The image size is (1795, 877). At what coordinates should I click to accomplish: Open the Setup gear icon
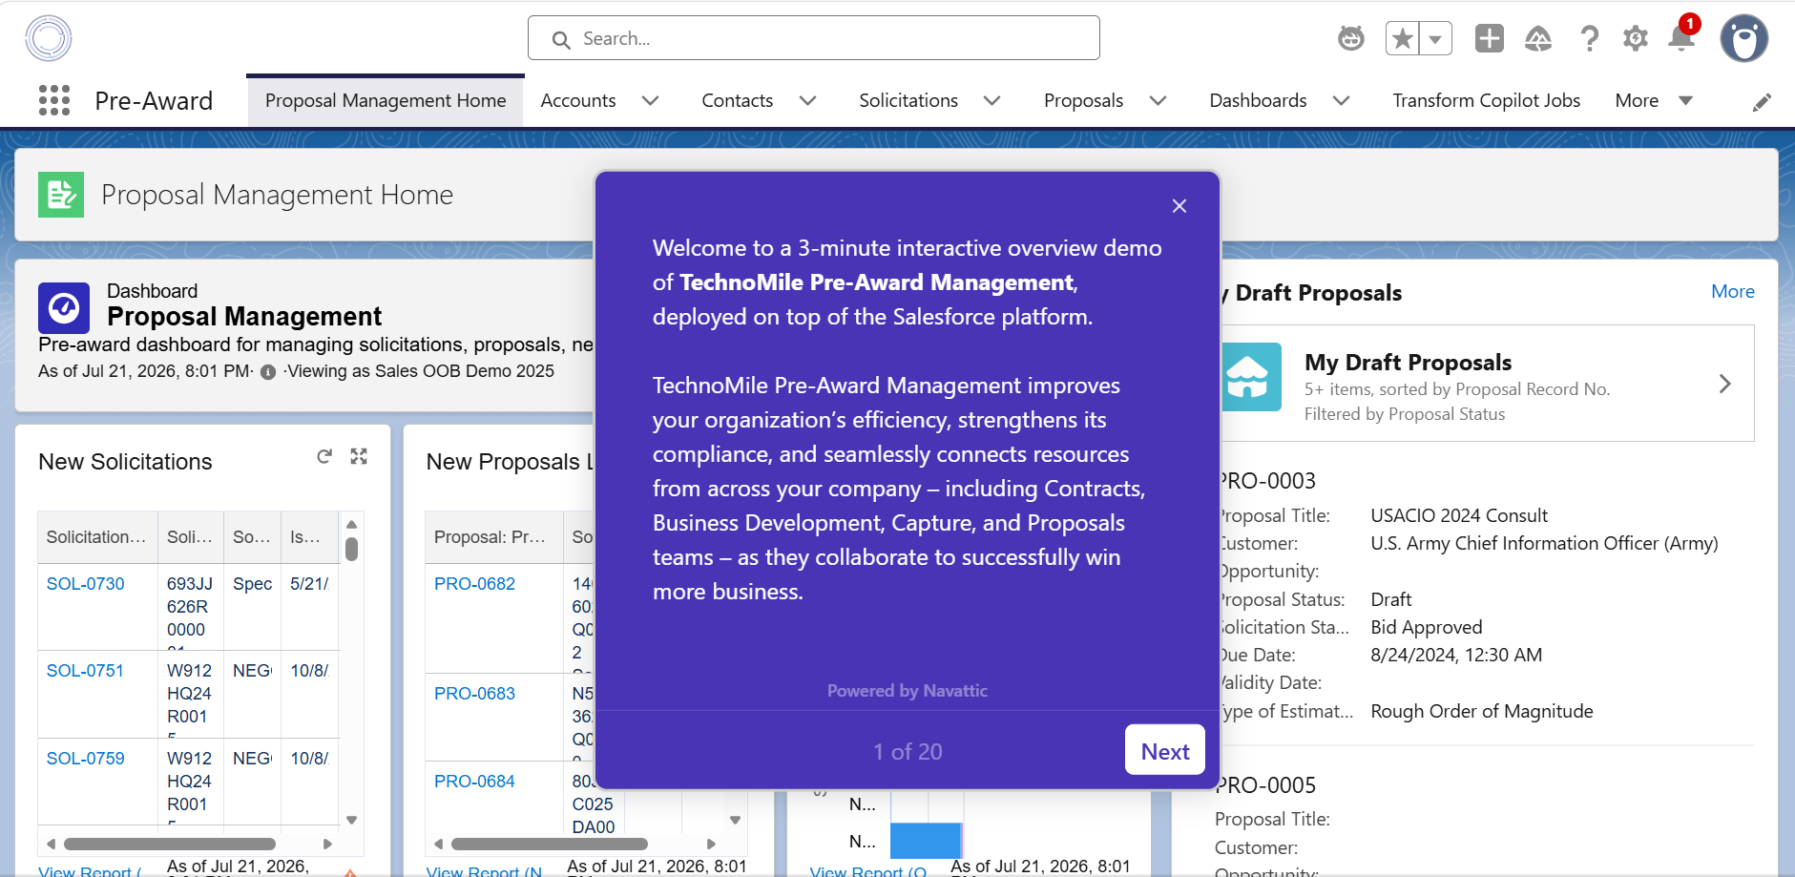point(1636,38)
